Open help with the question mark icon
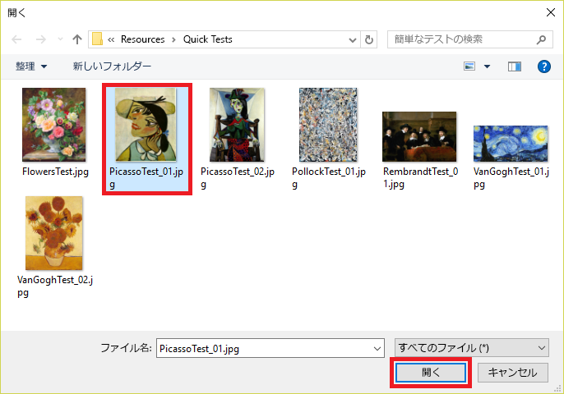Viewport: 564px width, 394px height. tap(544, 66)
